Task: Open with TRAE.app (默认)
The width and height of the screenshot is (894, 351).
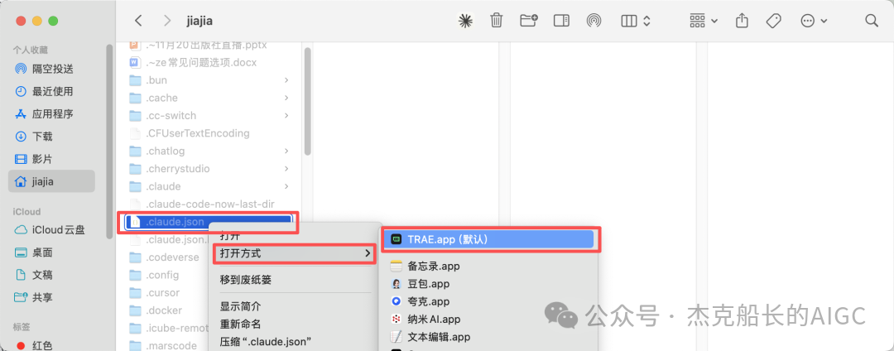Action: (489, 240)
